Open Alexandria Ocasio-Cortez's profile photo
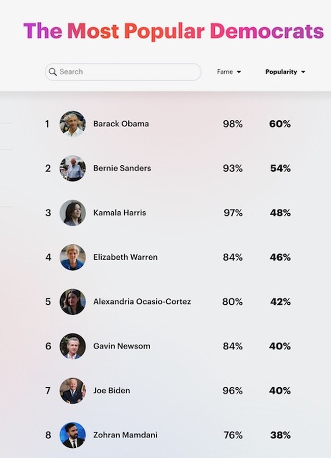This screenshot has height=458, width=331. (72, 302)
